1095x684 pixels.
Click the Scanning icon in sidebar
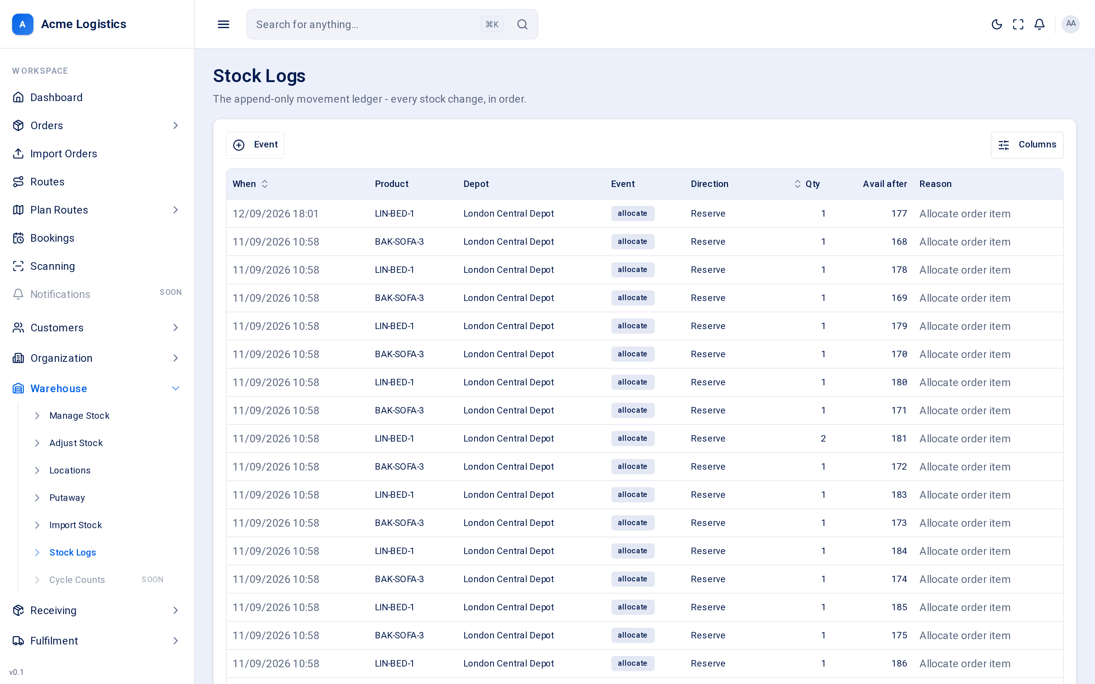[18, 266]
